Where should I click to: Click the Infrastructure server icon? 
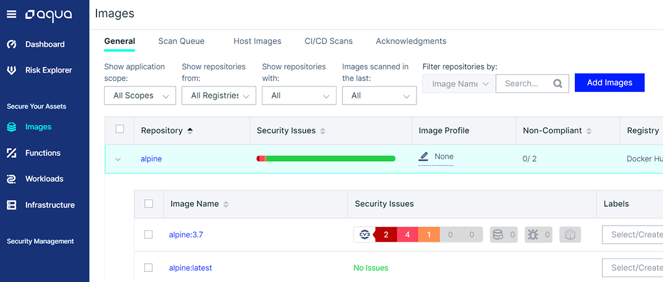point(12,205)
